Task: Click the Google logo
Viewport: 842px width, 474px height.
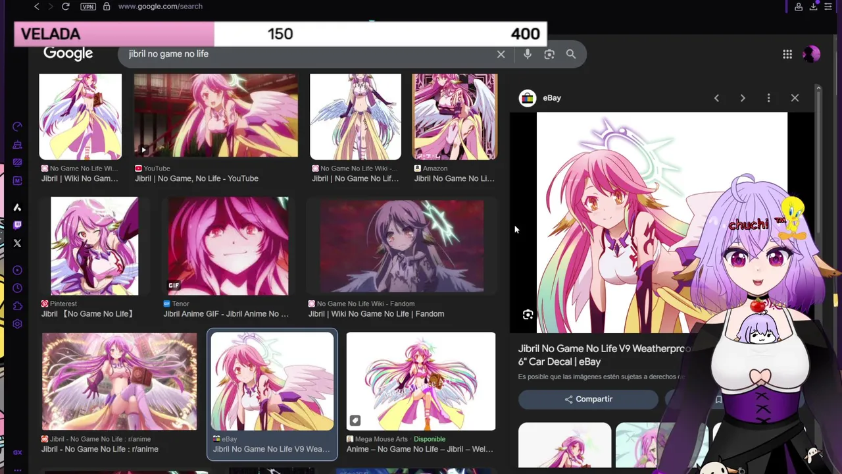Action: (68, 54)
